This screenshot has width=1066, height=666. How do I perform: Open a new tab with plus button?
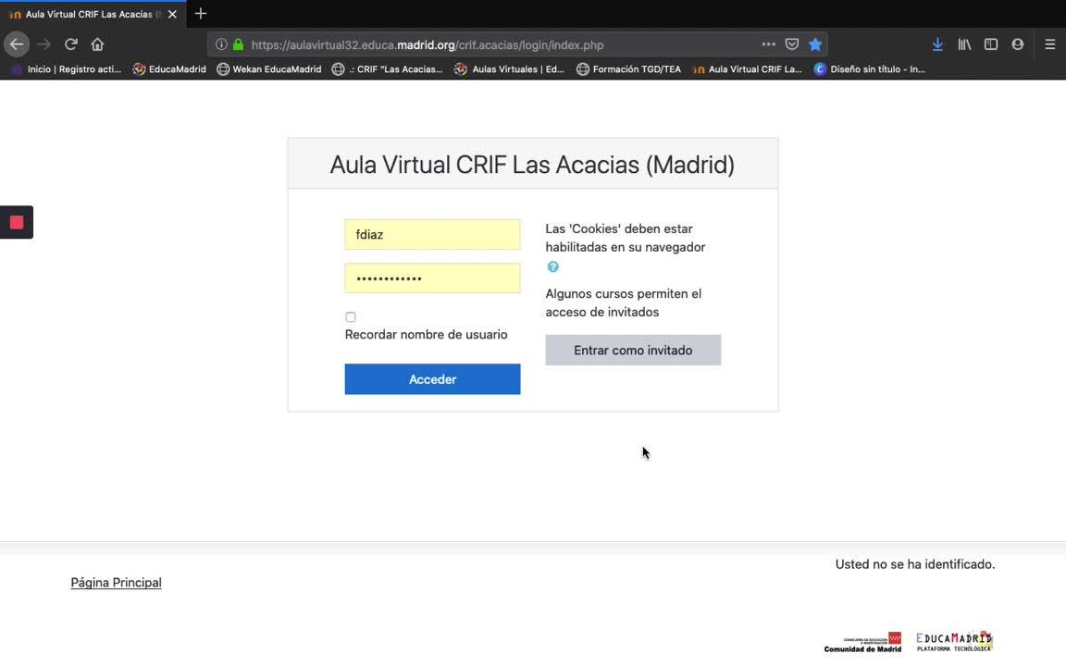(x=200, y=14)
